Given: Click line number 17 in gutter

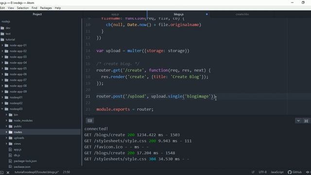Looking at the screenshot, I should (88, 70).
